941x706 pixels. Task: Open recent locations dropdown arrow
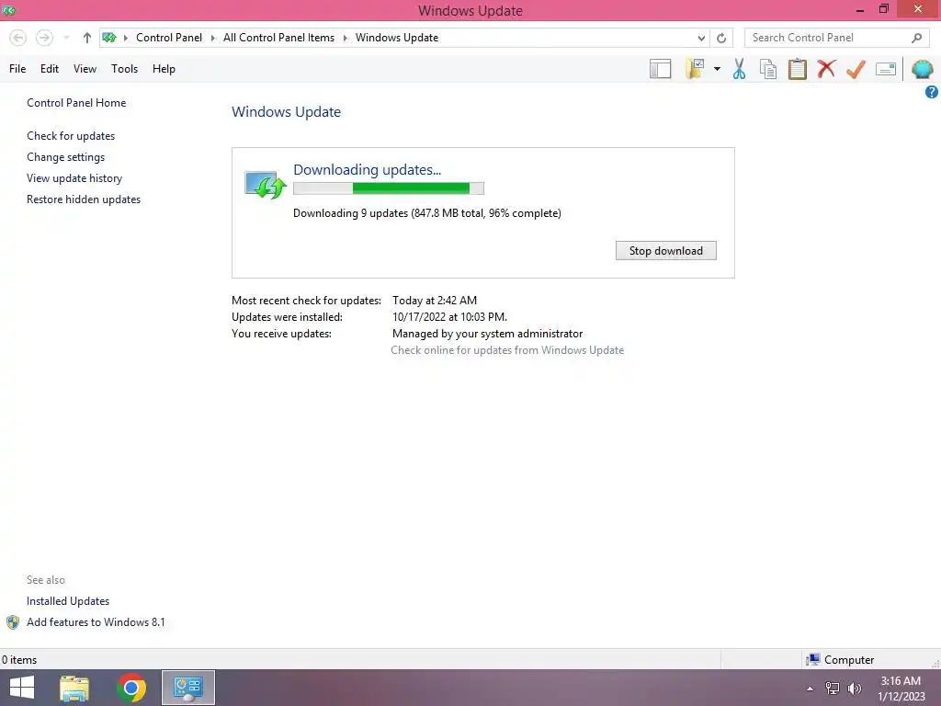(x=66, y=38)
